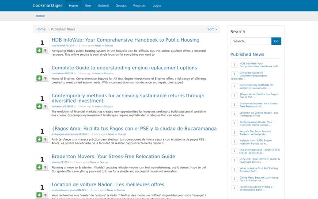Screen dimensions: 318x199
Task: Click Discuss on the HDB InfoWeb story
Action: point(109,46)
